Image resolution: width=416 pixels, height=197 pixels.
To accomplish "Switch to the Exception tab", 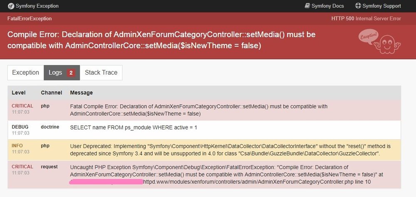I will (25, 73).
